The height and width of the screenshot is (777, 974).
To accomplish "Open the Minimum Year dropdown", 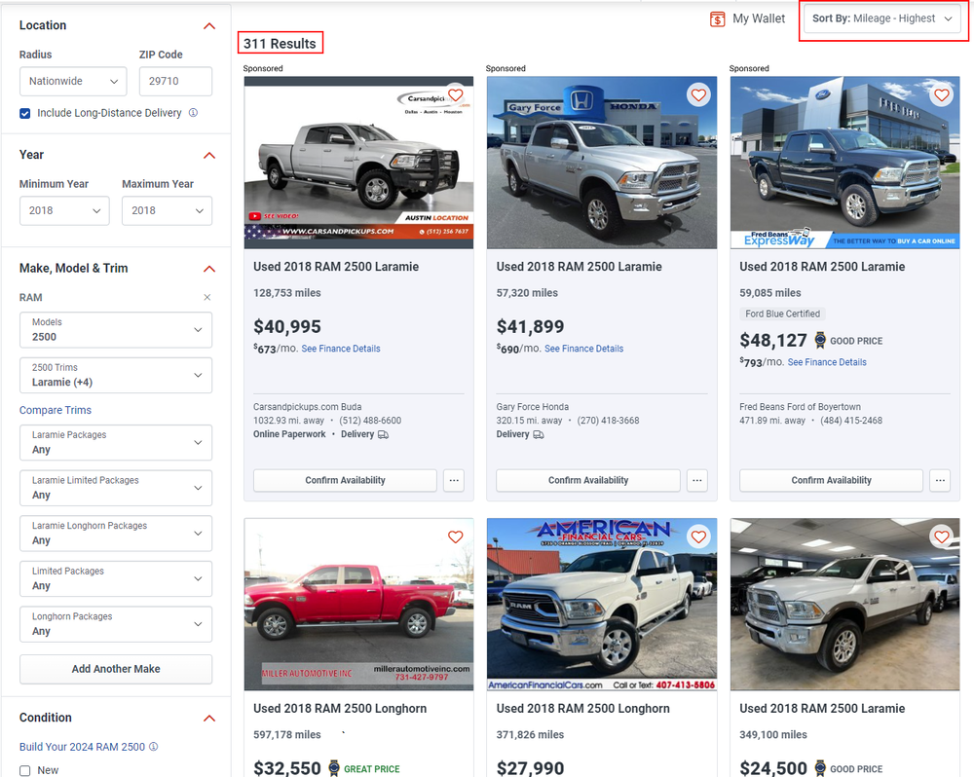I will 64,210.
